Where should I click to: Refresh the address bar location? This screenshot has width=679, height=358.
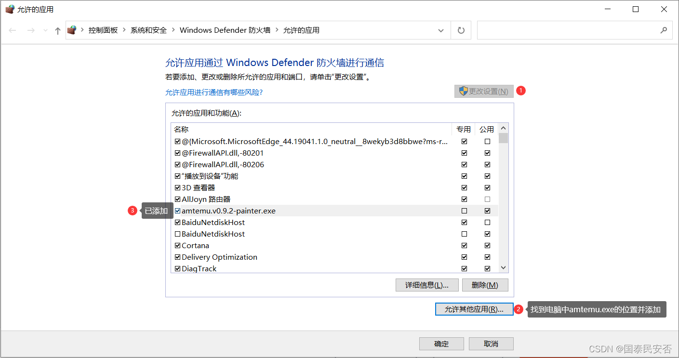(461, 30)
